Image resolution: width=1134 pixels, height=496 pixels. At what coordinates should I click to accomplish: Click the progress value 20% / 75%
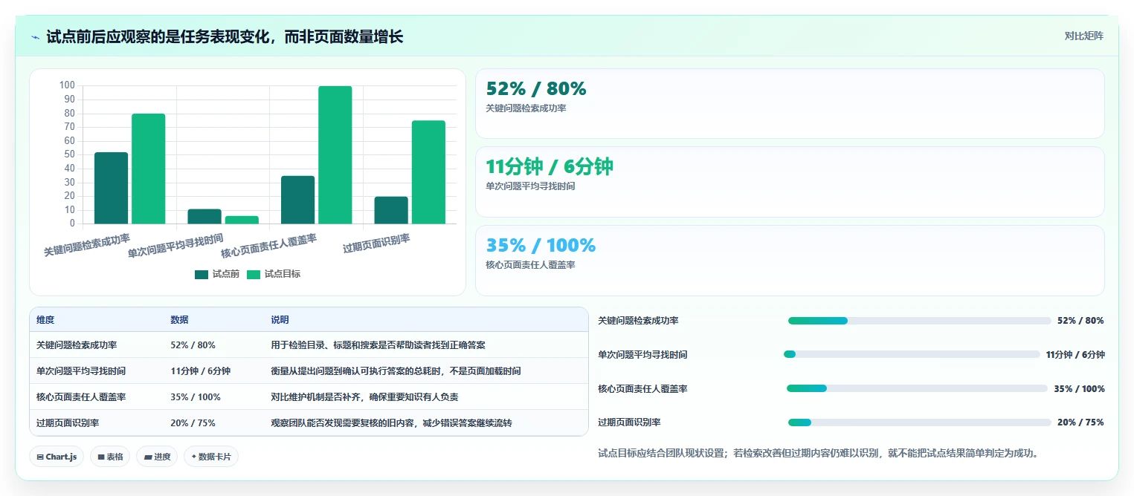pos(1080,422)
